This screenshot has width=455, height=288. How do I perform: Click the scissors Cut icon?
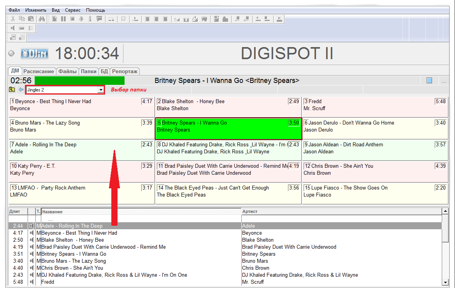tap(13, 19)
